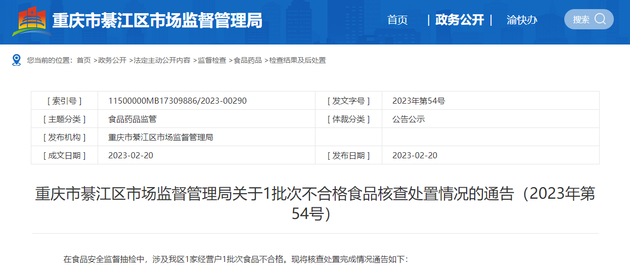Click the article headline about 不合格食品核查处置
The width and height of the screenshot is (630, 266).
click(315, 203)
